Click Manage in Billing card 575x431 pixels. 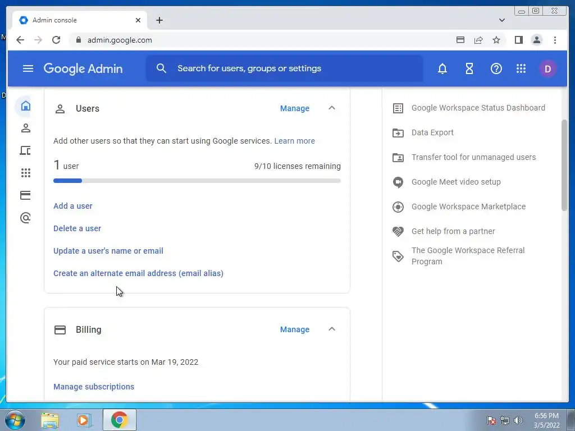[295, 329]
